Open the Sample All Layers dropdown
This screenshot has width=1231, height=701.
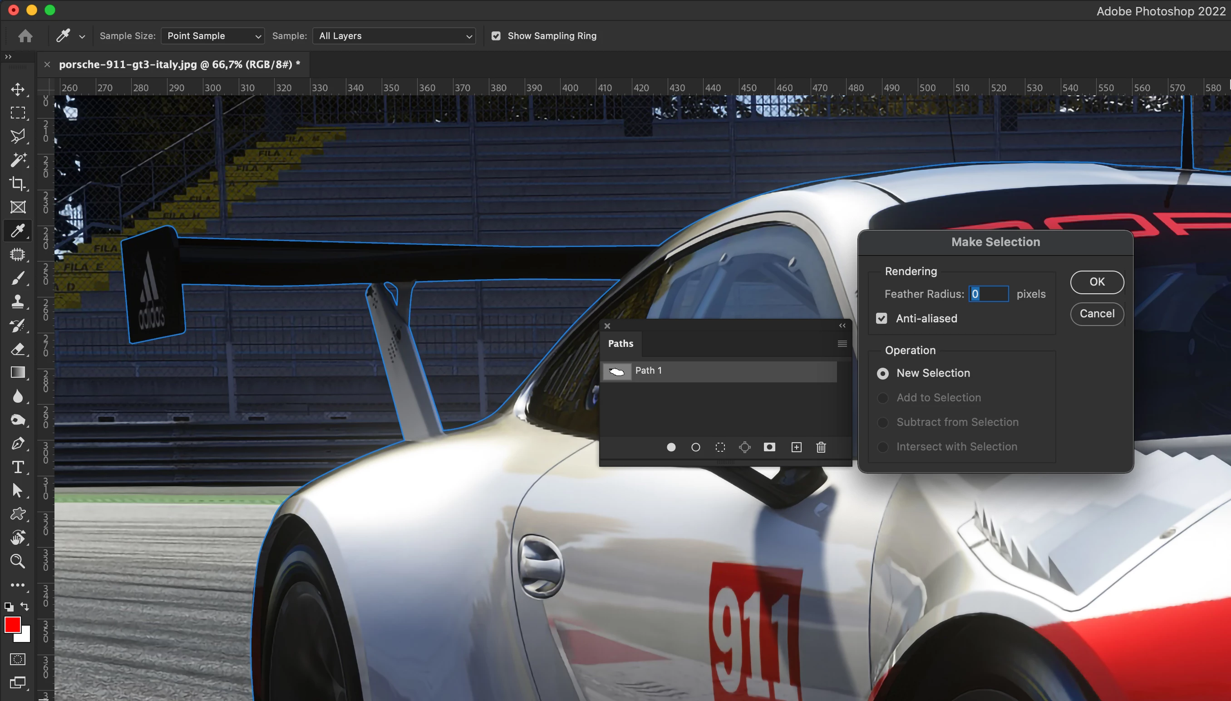click(x=394, y=36)
